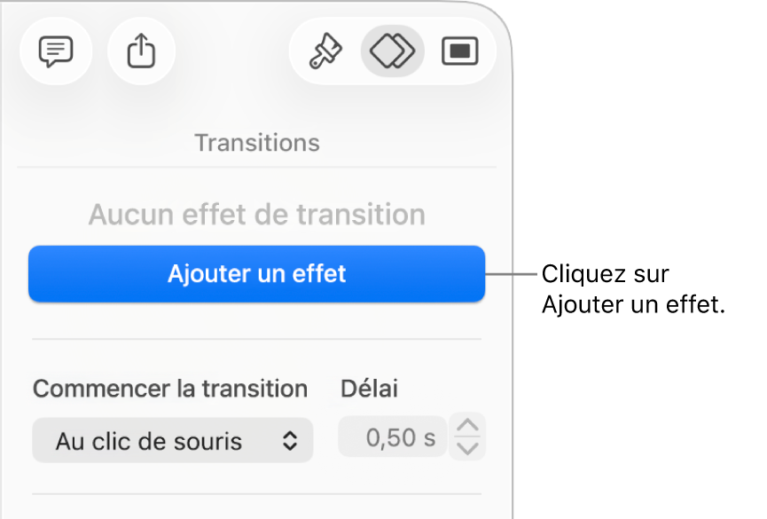Click the Share icon in the toolbar
This screenshot has height=519, width=767.
coord(141,51)
